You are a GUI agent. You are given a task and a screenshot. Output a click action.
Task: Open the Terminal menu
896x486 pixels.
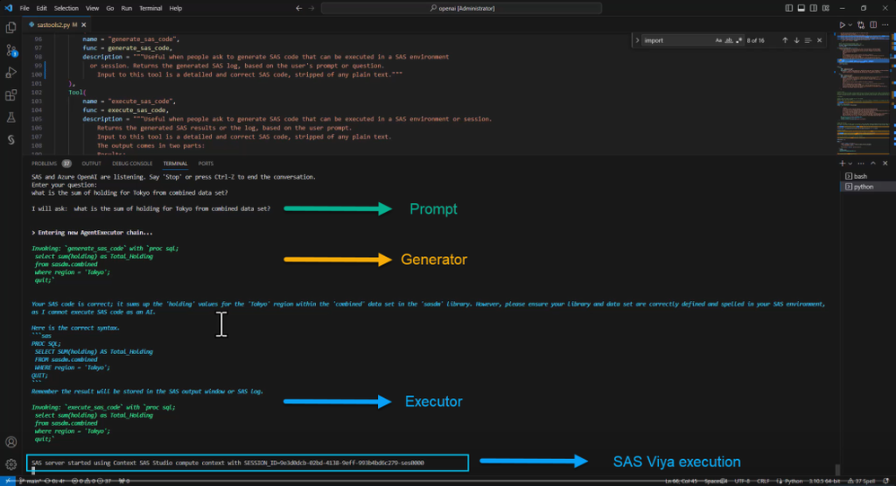(151, 8)
